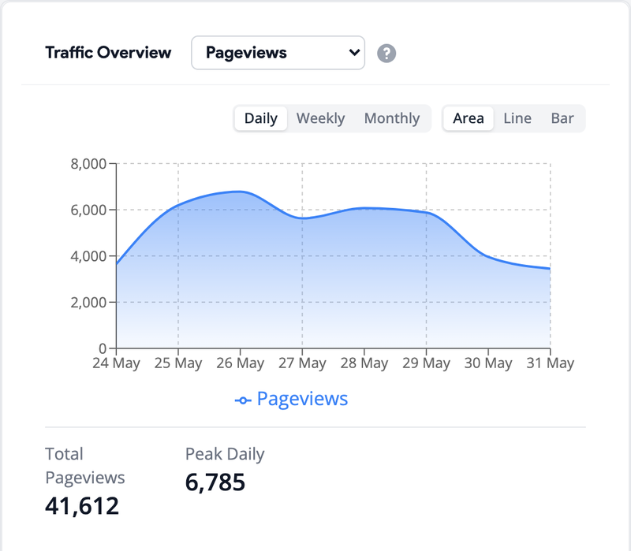
Task: Switch to the Line chart type
Action: [517, 118]
